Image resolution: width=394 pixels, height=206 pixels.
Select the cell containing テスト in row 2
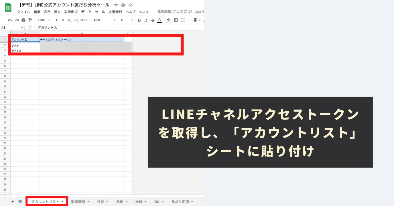(25, 46)
